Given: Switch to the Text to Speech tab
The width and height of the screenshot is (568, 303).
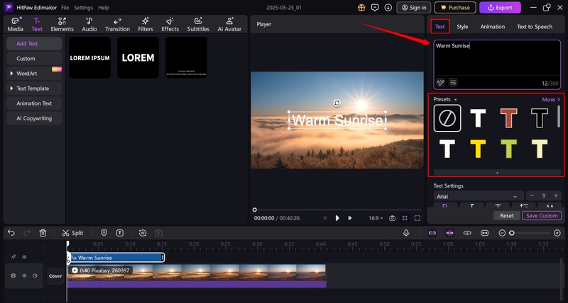Looking at the screenshot, I should 535,27.
